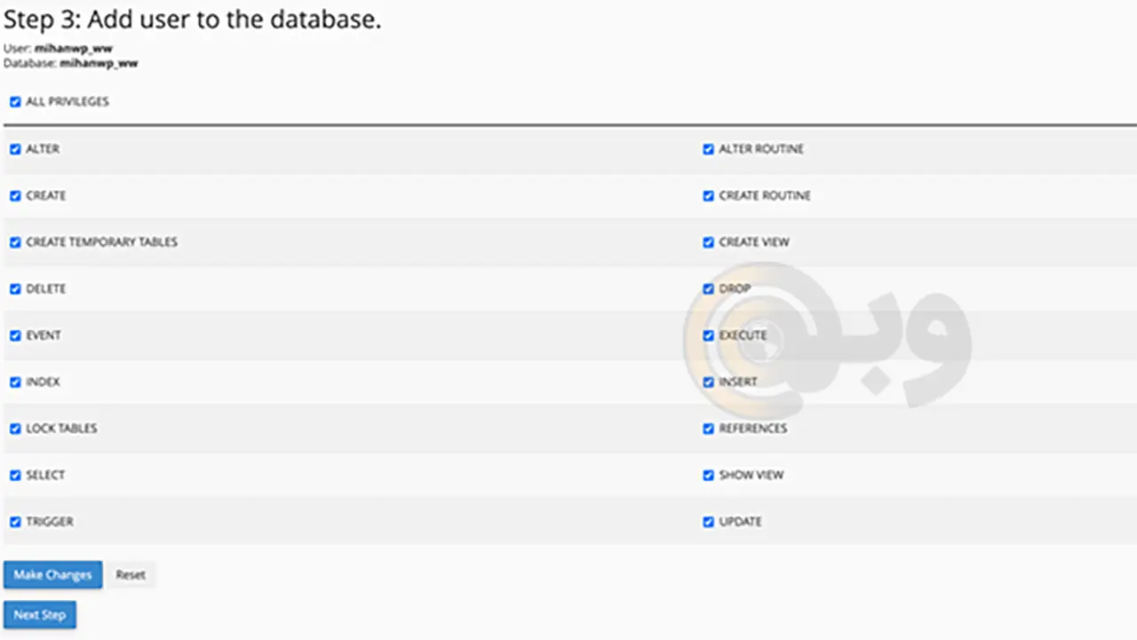
Task: Uncheck CREATE TEMPORARY TABLES privilege
Action: [15, 242]
